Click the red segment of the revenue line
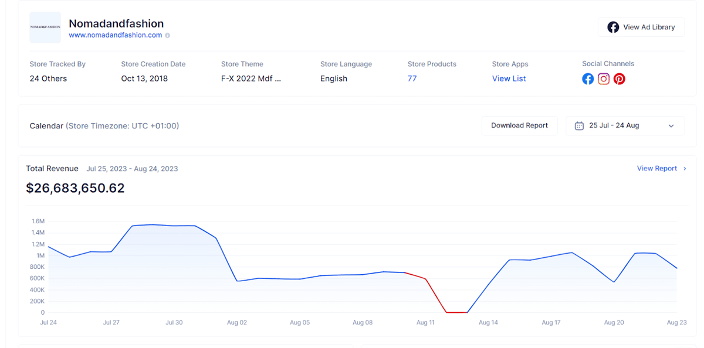The image size is (704, 348). [435, 295]
